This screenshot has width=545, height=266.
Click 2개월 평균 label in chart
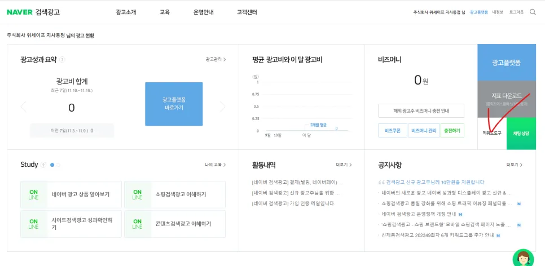tap(318, 125)
